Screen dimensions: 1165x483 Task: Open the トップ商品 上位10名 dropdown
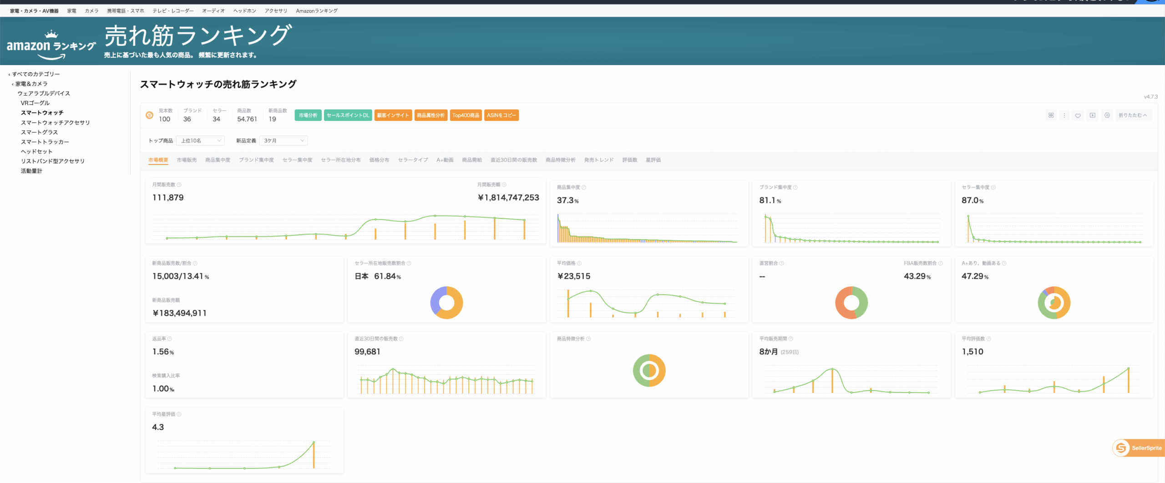point(200,141)
